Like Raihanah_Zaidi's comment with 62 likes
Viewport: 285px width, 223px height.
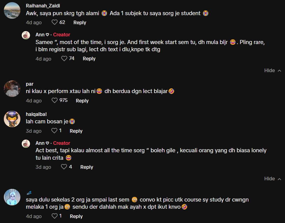pos(54,22)
